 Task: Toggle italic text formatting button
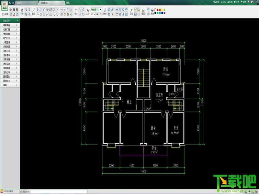tap(100, 14)
